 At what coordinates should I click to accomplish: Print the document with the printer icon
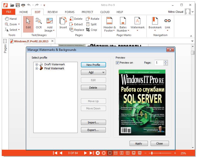pos(23,5)
